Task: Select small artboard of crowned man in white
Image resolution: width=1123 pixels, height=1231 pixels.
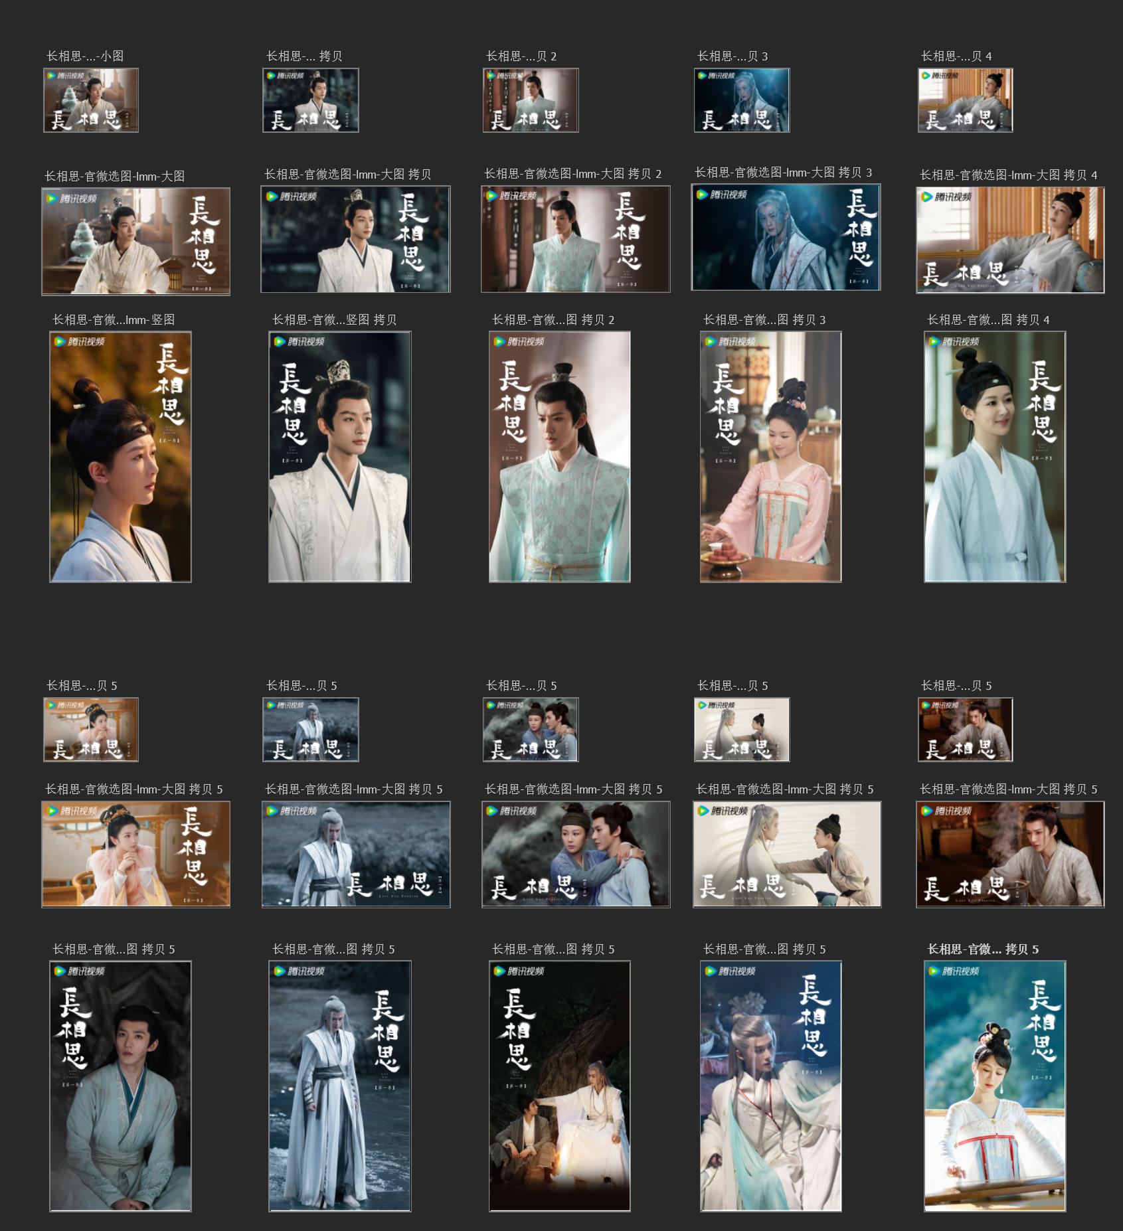Action: (x=311, y=100)
